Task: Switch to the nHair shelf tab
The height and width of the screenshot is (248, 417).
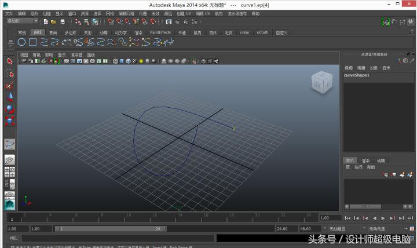Action: [x=244, y=32]
